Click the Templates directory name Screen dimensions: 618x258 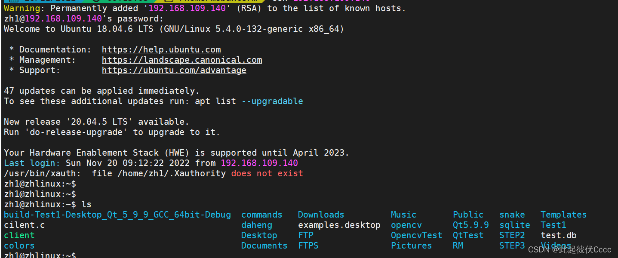[564, 215]
